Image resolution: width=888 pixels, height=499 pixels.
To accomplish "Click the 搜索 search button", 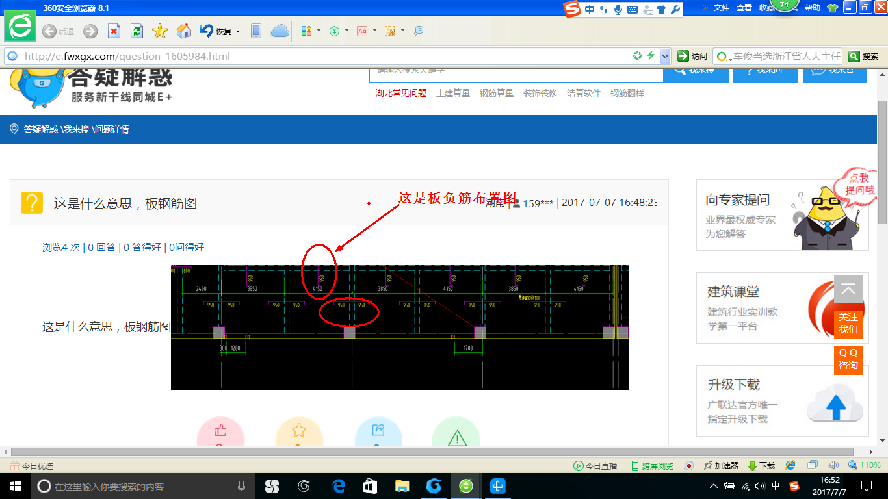I will point(864,57).
